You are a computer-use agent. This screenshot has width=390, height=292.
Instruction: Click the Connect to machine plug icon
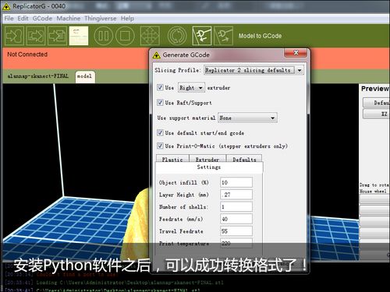tap(202, 36)
